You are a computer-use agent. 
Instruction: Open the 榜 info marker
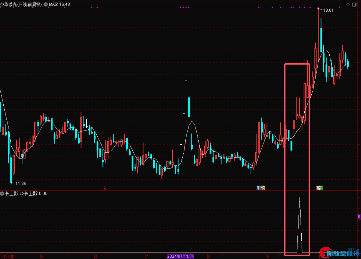point(263,188)
